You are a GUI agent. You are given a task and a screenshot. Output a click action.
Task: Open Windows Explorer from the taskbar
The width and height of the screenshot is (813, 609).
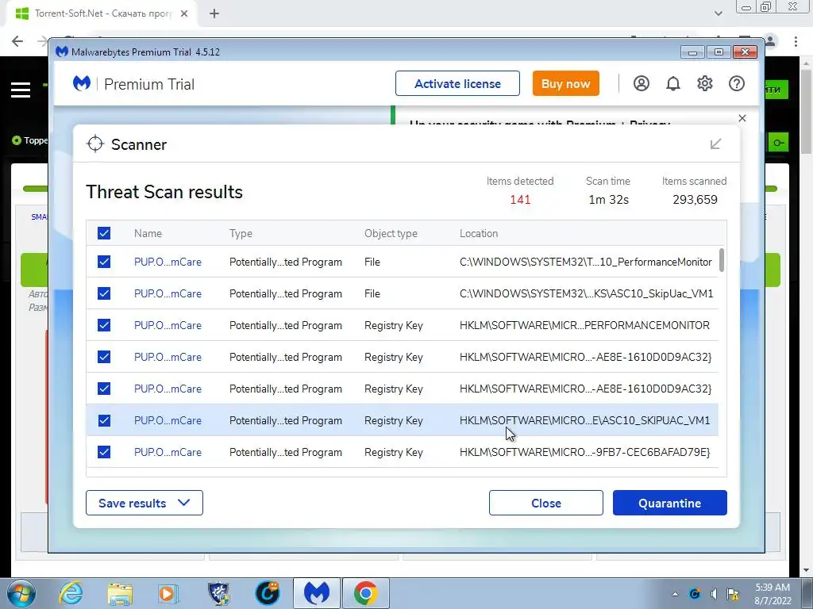pyautogui.click(x=120, y=593)
